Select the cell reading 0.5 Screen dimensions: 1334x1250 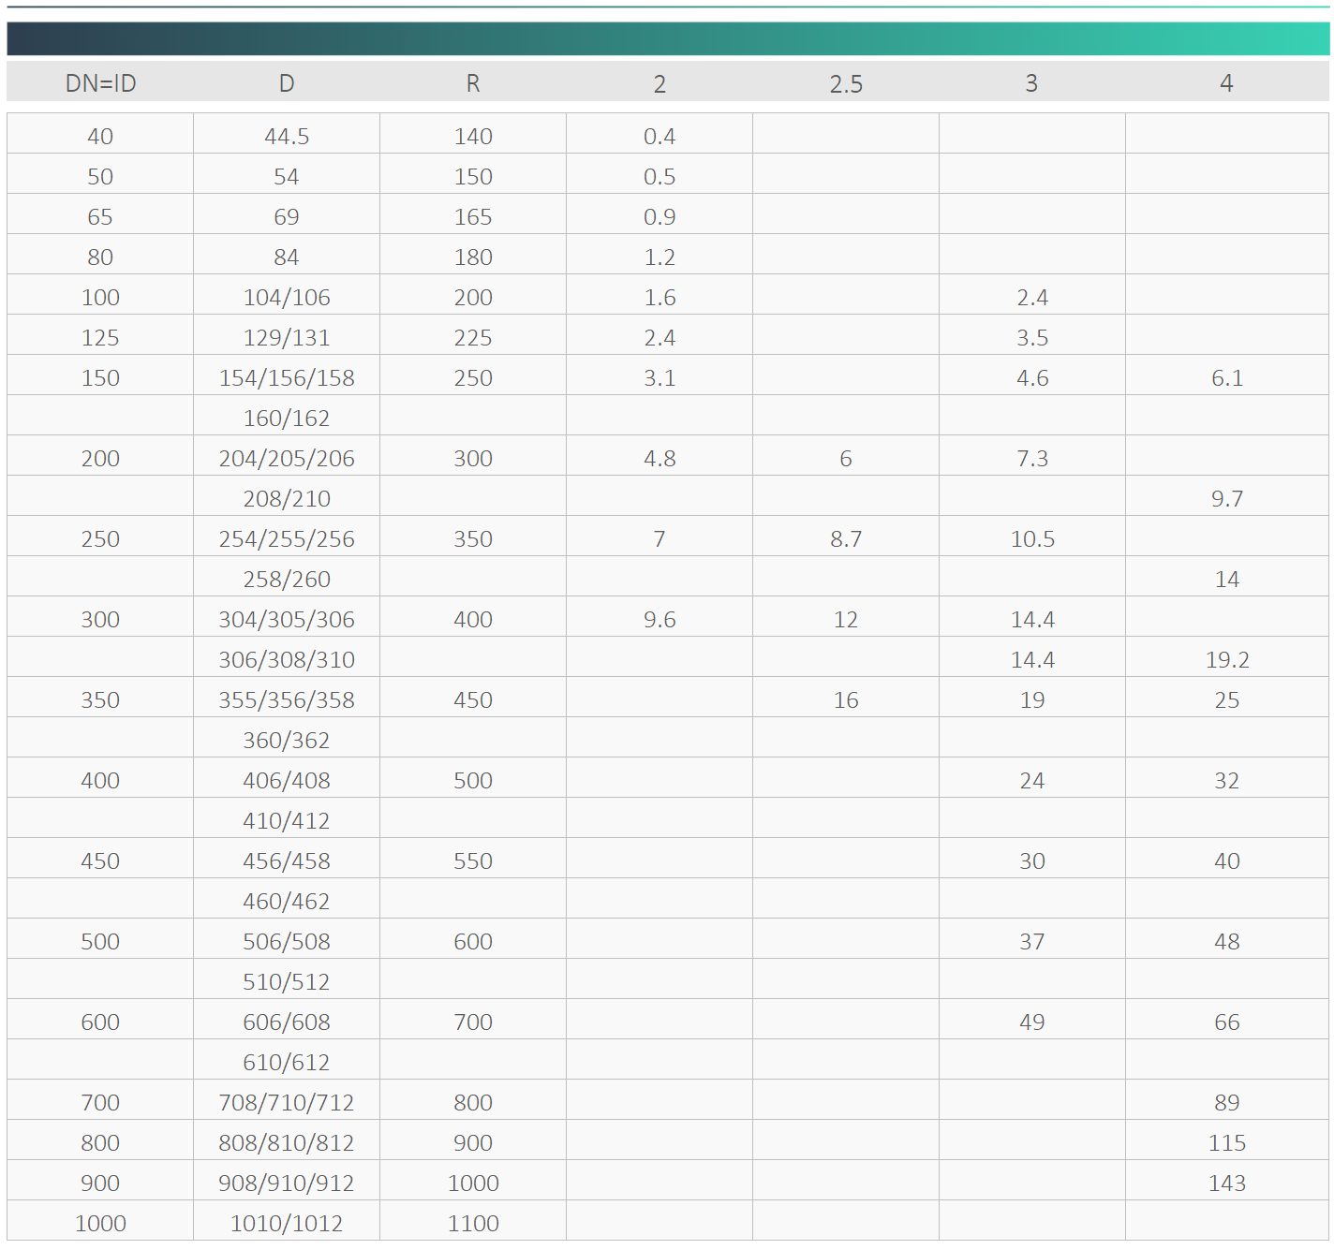coord(660,177)
